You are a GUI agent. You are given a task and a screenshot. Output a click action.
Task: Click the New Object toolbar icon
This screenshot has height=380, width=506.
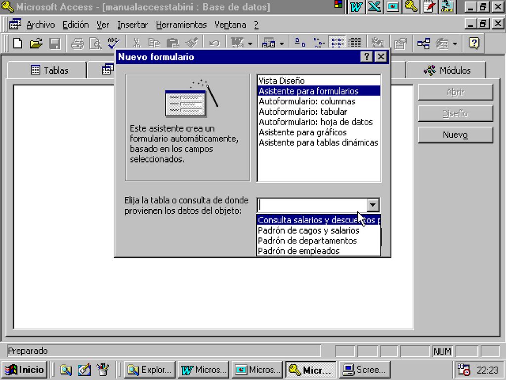(442, 43)
